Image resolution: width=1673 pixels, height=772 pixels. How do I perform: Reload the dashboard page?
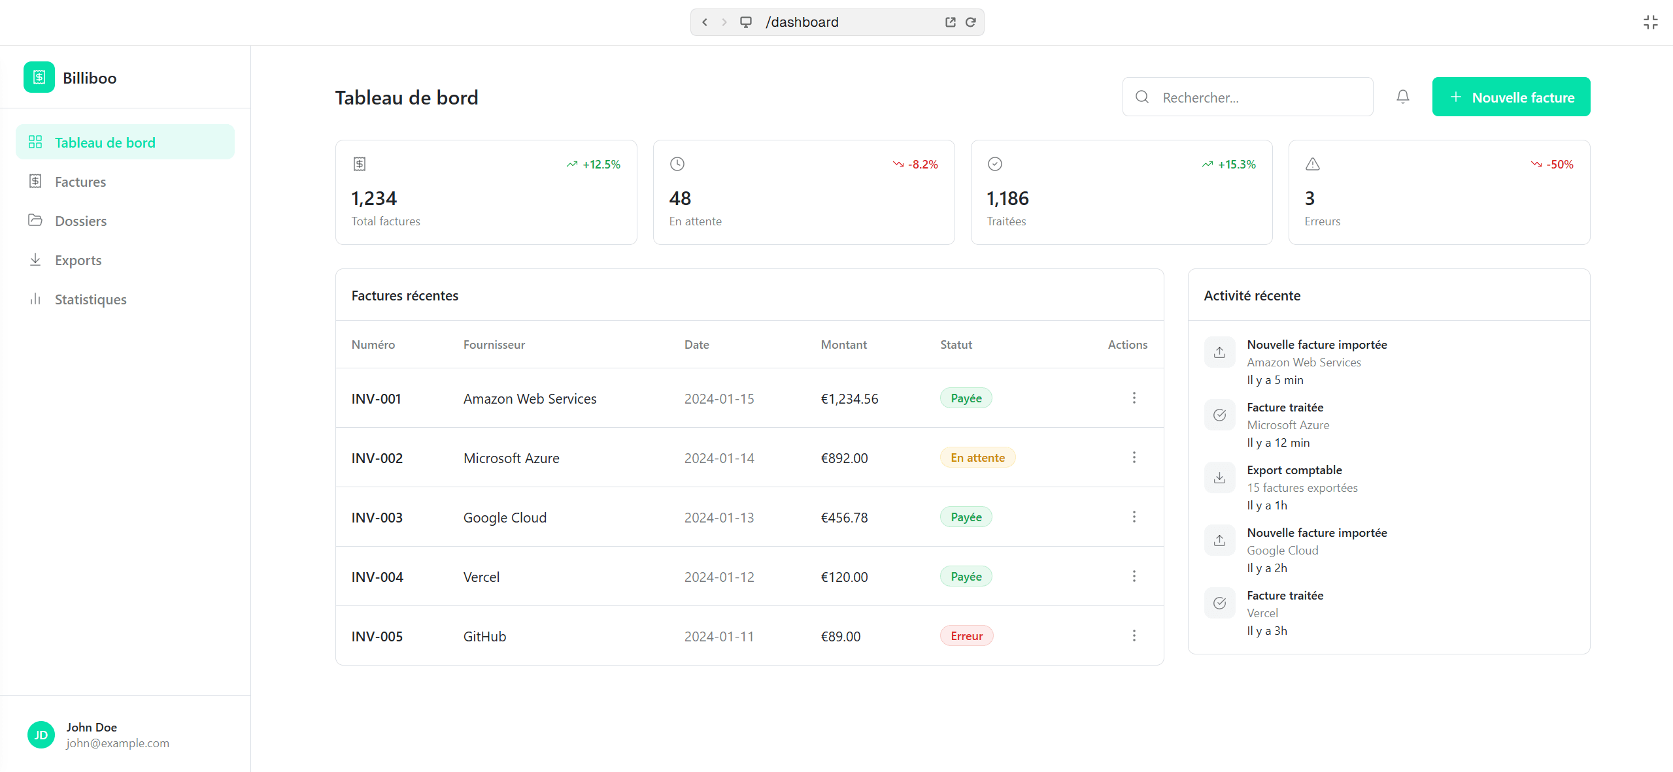pyautogui.click(x=971, y=22)
